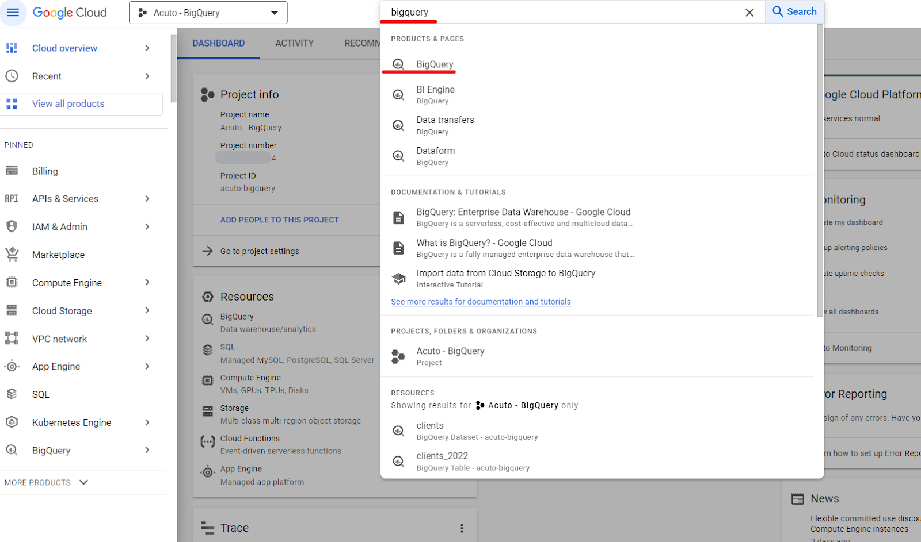Click the Compute Engine sidebar icon

pyautogui.click(x=12, y=282)
